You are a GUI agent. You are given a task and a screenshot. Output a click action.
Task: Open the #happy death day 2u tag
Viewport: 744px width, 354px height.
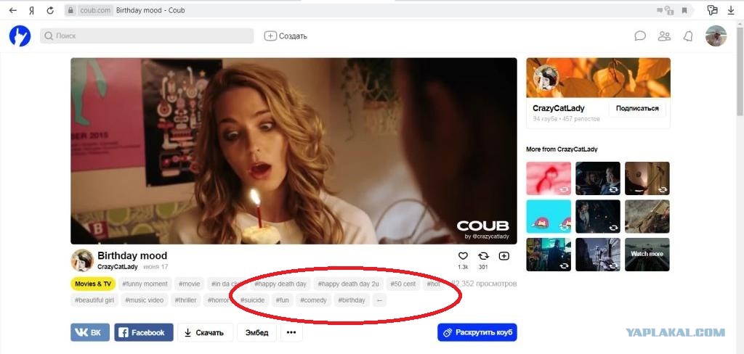coord(348,284)
